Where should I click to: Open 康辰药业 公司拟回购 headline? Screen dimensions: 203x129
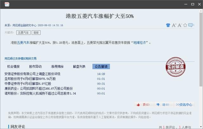pyautogui.click(x=39, y=89)
